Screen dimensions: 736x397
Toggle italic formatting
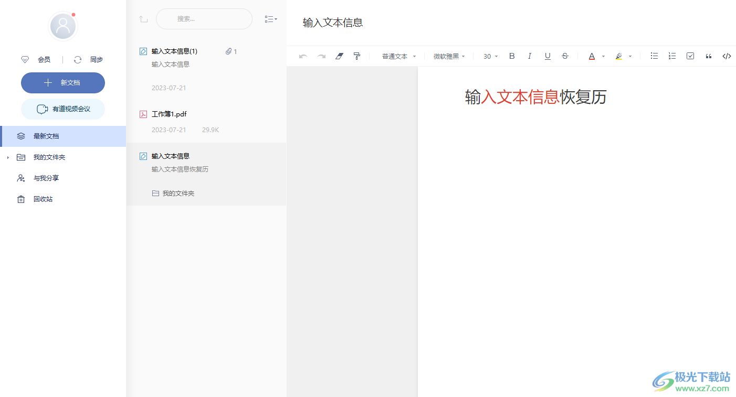point(530,56)
